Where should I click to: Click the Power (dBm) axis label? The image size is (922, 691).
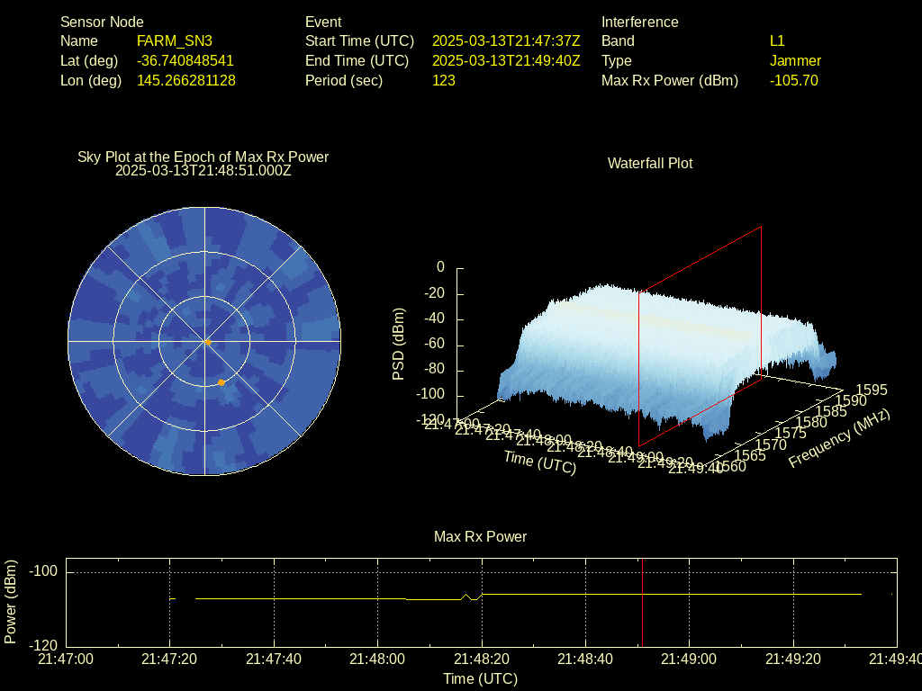pyautogui.click(x=11, y=601)
